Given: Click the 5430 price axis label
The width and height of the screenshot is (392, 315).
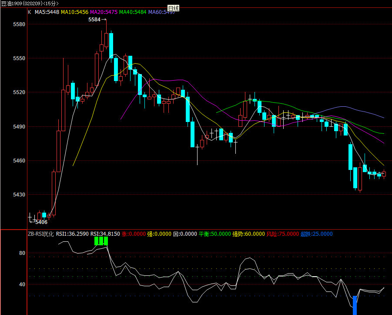Looking at the screenshot, I should pyautogui.click(x=19, y=195).
